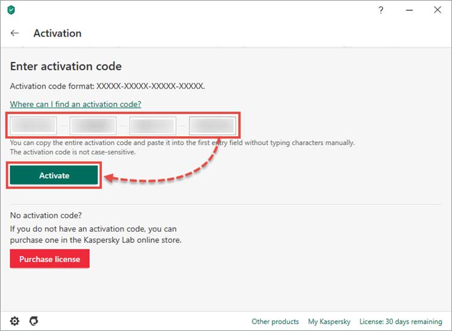Go back using the left arrow
Viewport: 452px width, 331px height.
(x=15, y=33)
